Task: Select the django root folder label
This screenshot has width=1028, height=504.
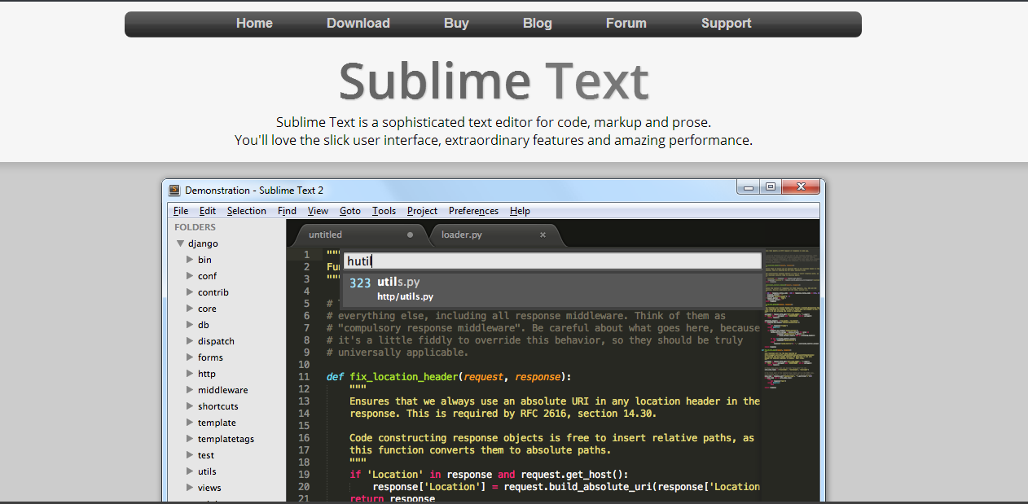Action: (x=203, y=243)
